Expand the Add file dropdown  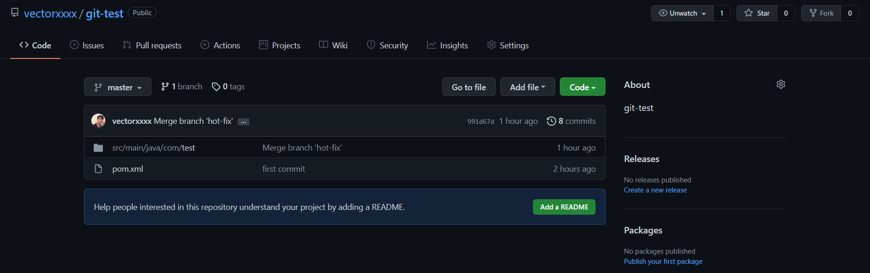[x=527, y=87]
